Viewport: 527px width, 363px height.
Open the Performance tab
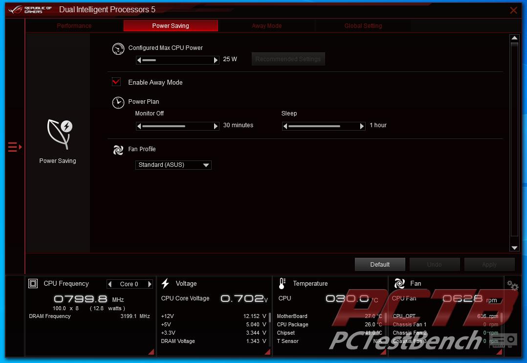(74, 25)
